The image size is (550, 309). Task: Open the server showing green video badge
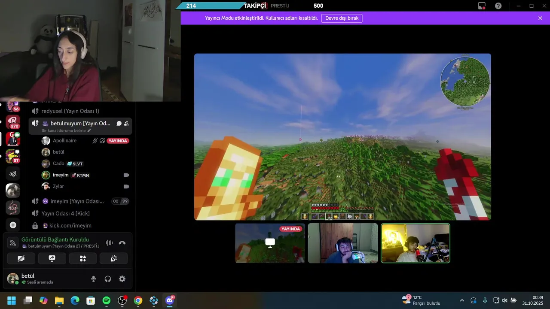(13, 139)
